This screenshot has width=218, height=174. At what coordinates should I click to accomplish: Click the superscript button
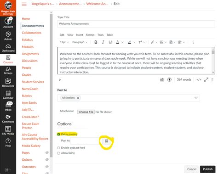(x=140, y=42)
